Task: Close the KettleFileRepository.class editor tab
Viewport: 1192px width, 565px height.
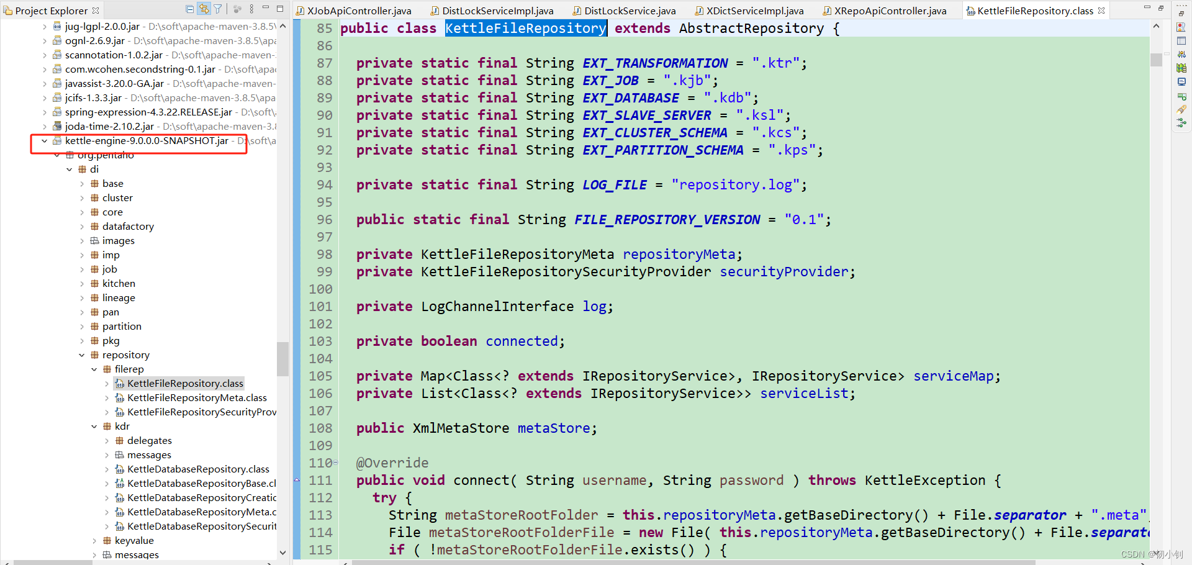Action: coord(1101,11)
